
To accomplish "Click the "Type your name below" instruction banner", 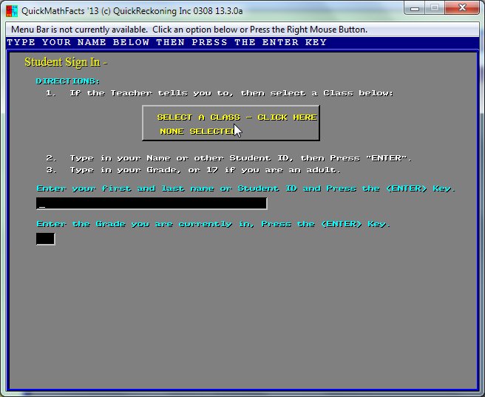I will click(x=166, y=43).
